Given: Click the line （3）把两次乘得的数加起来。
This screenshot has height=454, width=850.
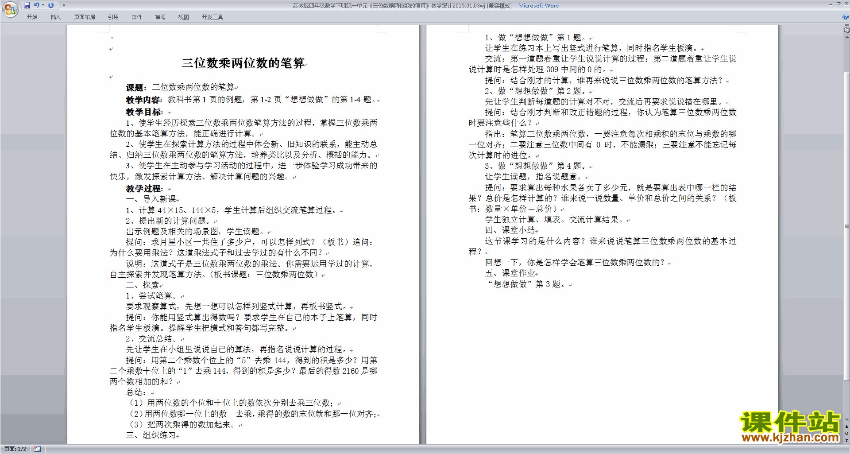Looking at the screenshot, I should click(182, 425).
